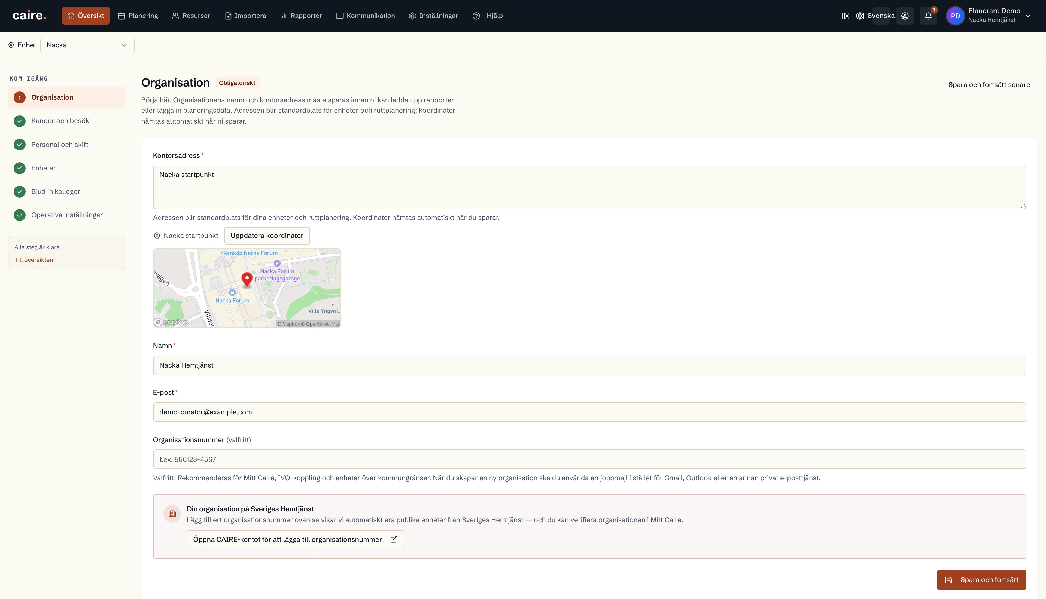Open the Kommunikation menu

coord(365,16)
